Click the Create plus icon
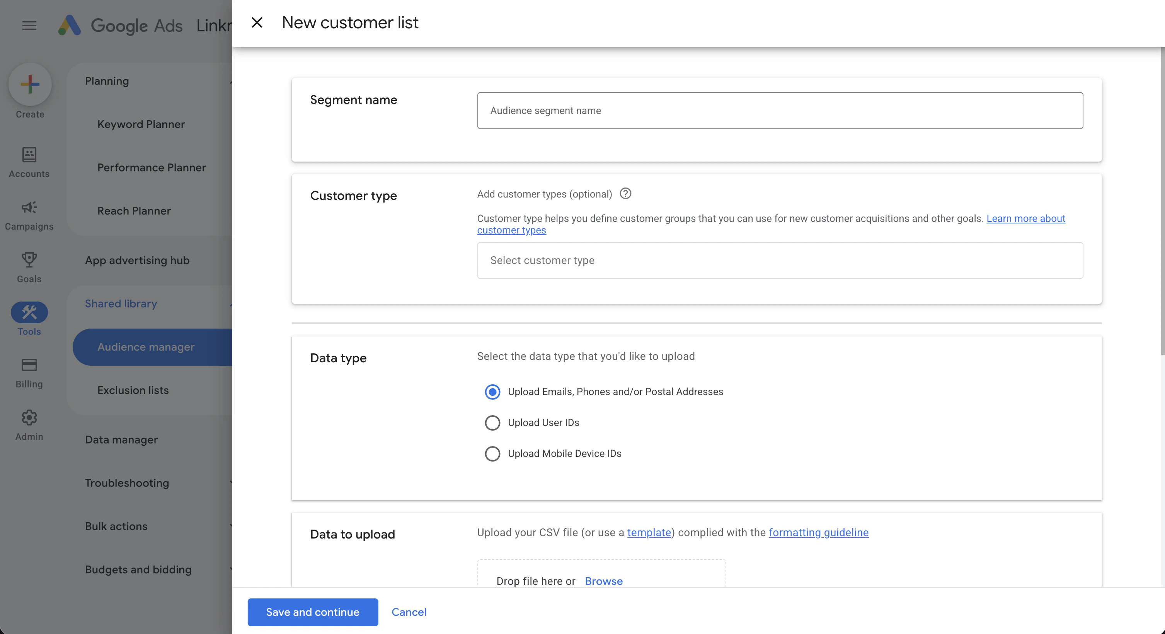Screen dimensions: 1165x634 [x=29, y=84]
